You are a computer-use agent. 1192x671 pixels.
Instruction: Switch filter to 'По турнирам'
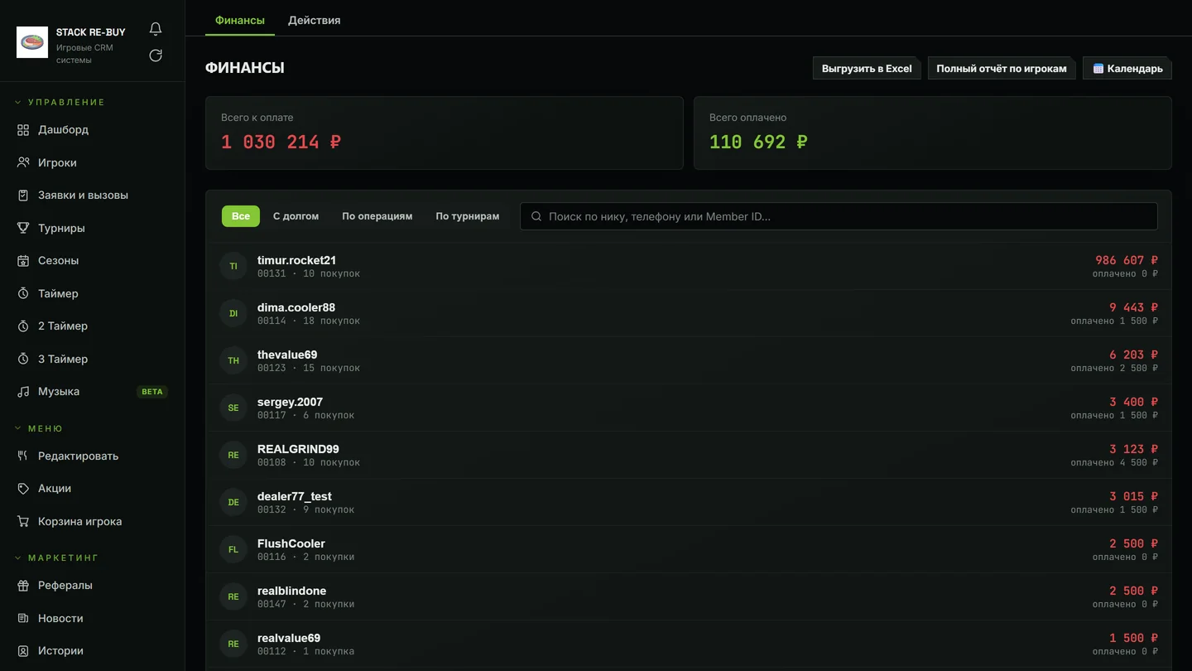(468, 216)
